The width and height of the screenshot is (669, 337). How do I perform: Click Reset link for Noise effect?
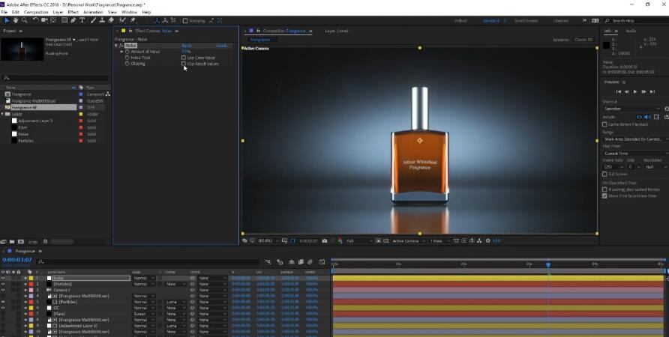click(x=187, y=45)
